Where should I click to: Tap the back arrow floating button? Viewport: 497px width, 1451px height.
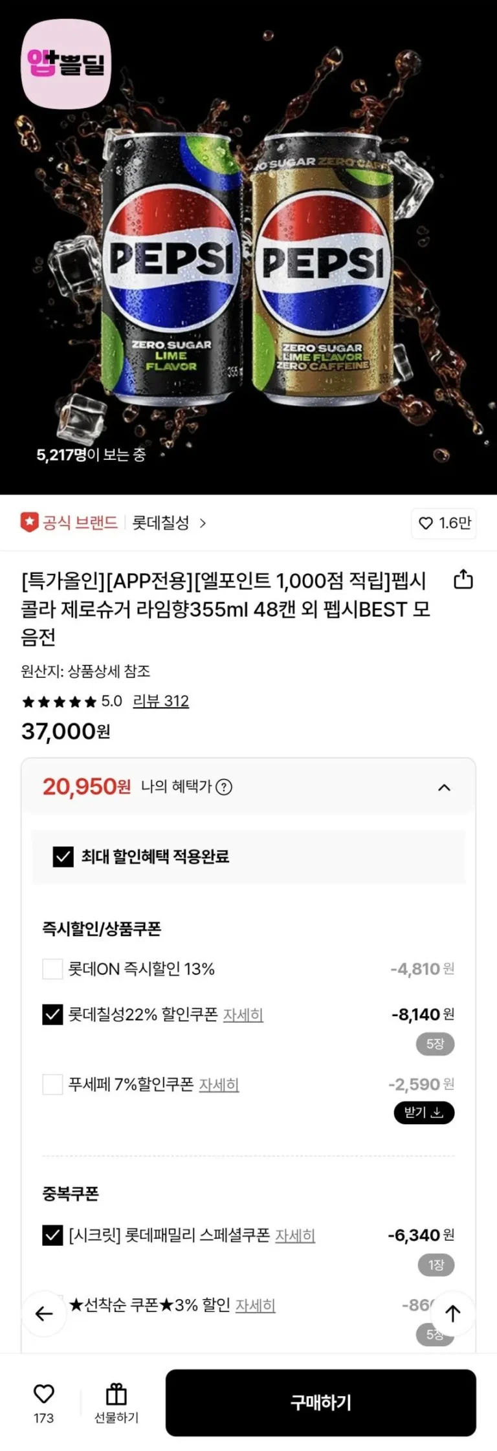[x=44, y=1314]
